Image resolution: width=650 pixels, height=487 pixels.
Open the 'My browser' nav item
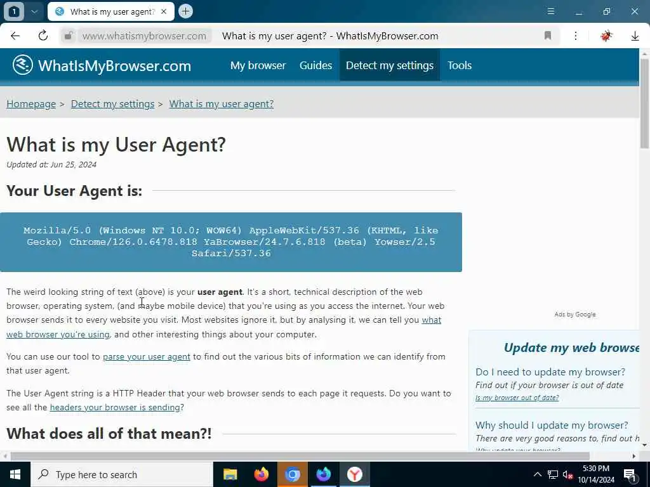[x=258, y=65]
